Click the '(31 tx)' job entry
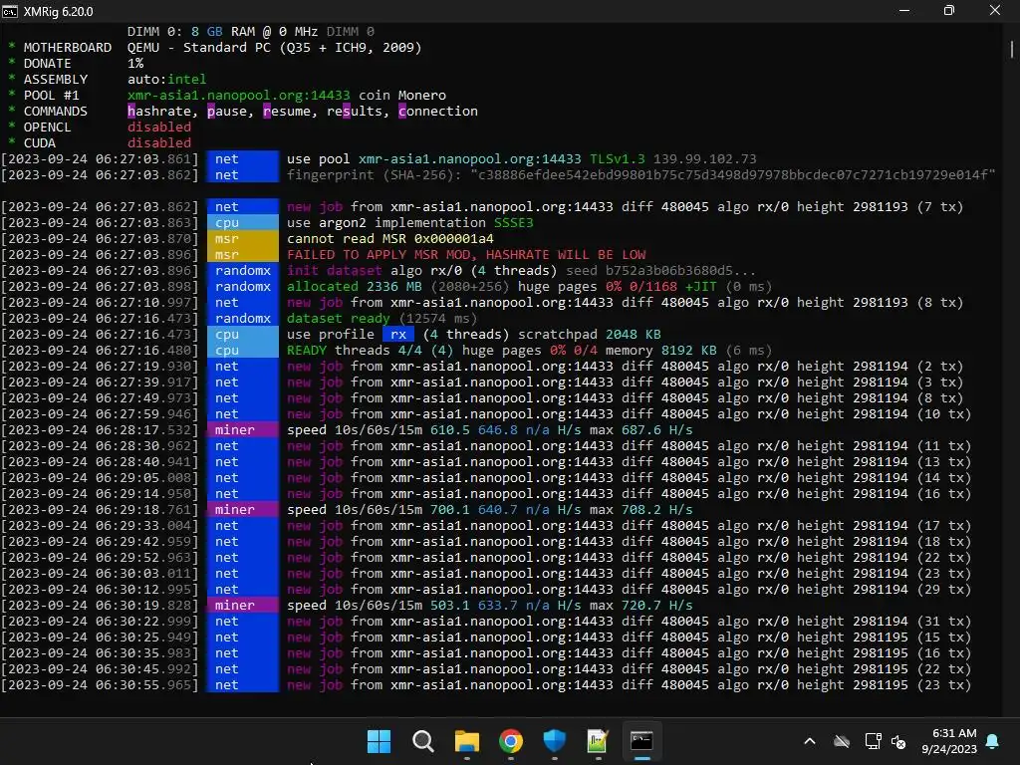This screenshot has width=1020, height=765. point(944,622)
